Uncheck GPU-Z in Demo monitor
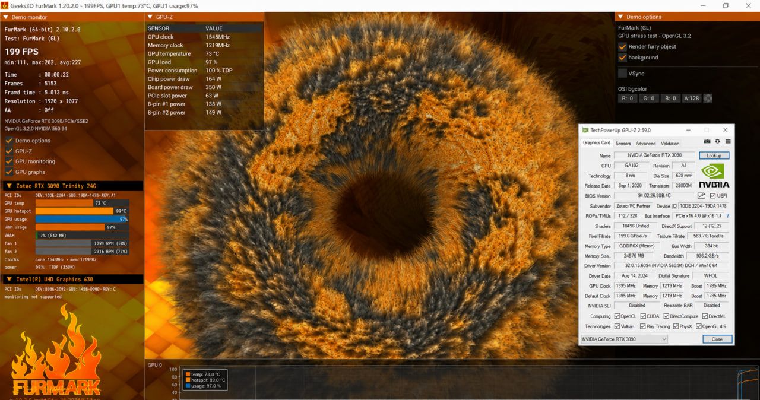Viewport: 760px width, 400px height. [x=9, y=151]
